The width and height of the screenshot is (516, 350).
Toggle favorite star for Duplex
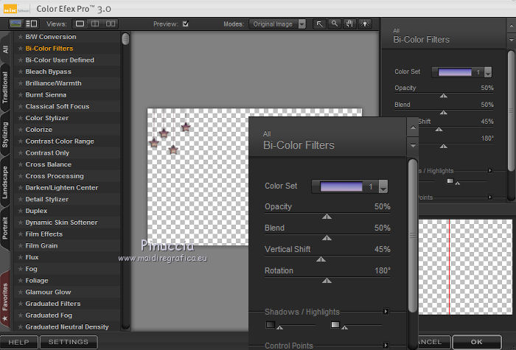(21, 211)
